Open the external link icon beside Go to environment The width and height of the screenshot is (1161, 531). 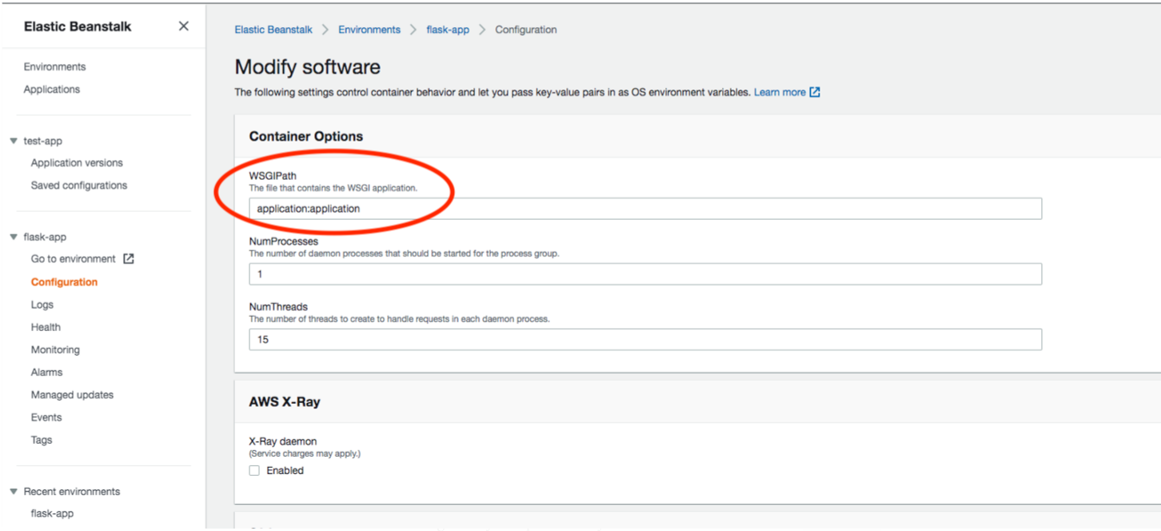pos(128,258)
